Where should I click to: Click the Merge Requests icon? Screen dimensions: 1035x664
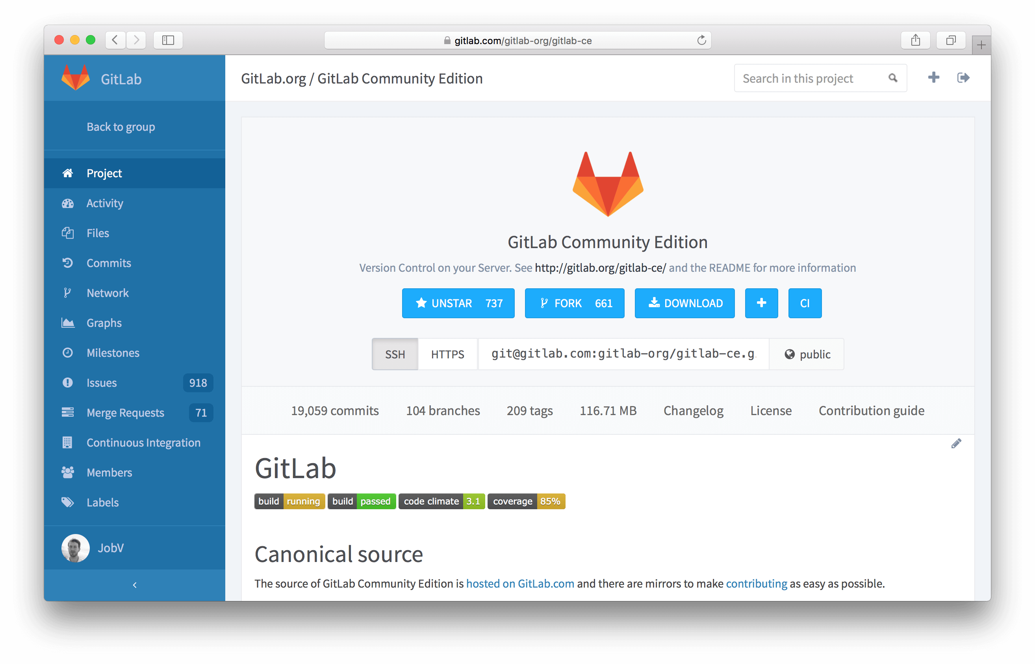tap(68, 413)
